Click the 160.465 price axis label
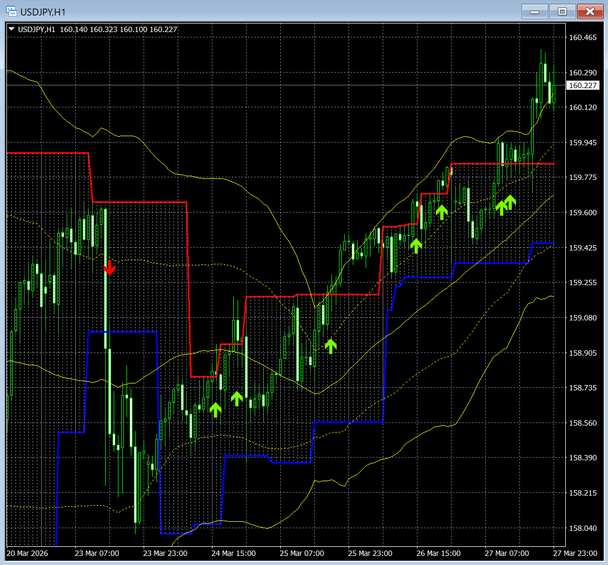 coord(583,37)
